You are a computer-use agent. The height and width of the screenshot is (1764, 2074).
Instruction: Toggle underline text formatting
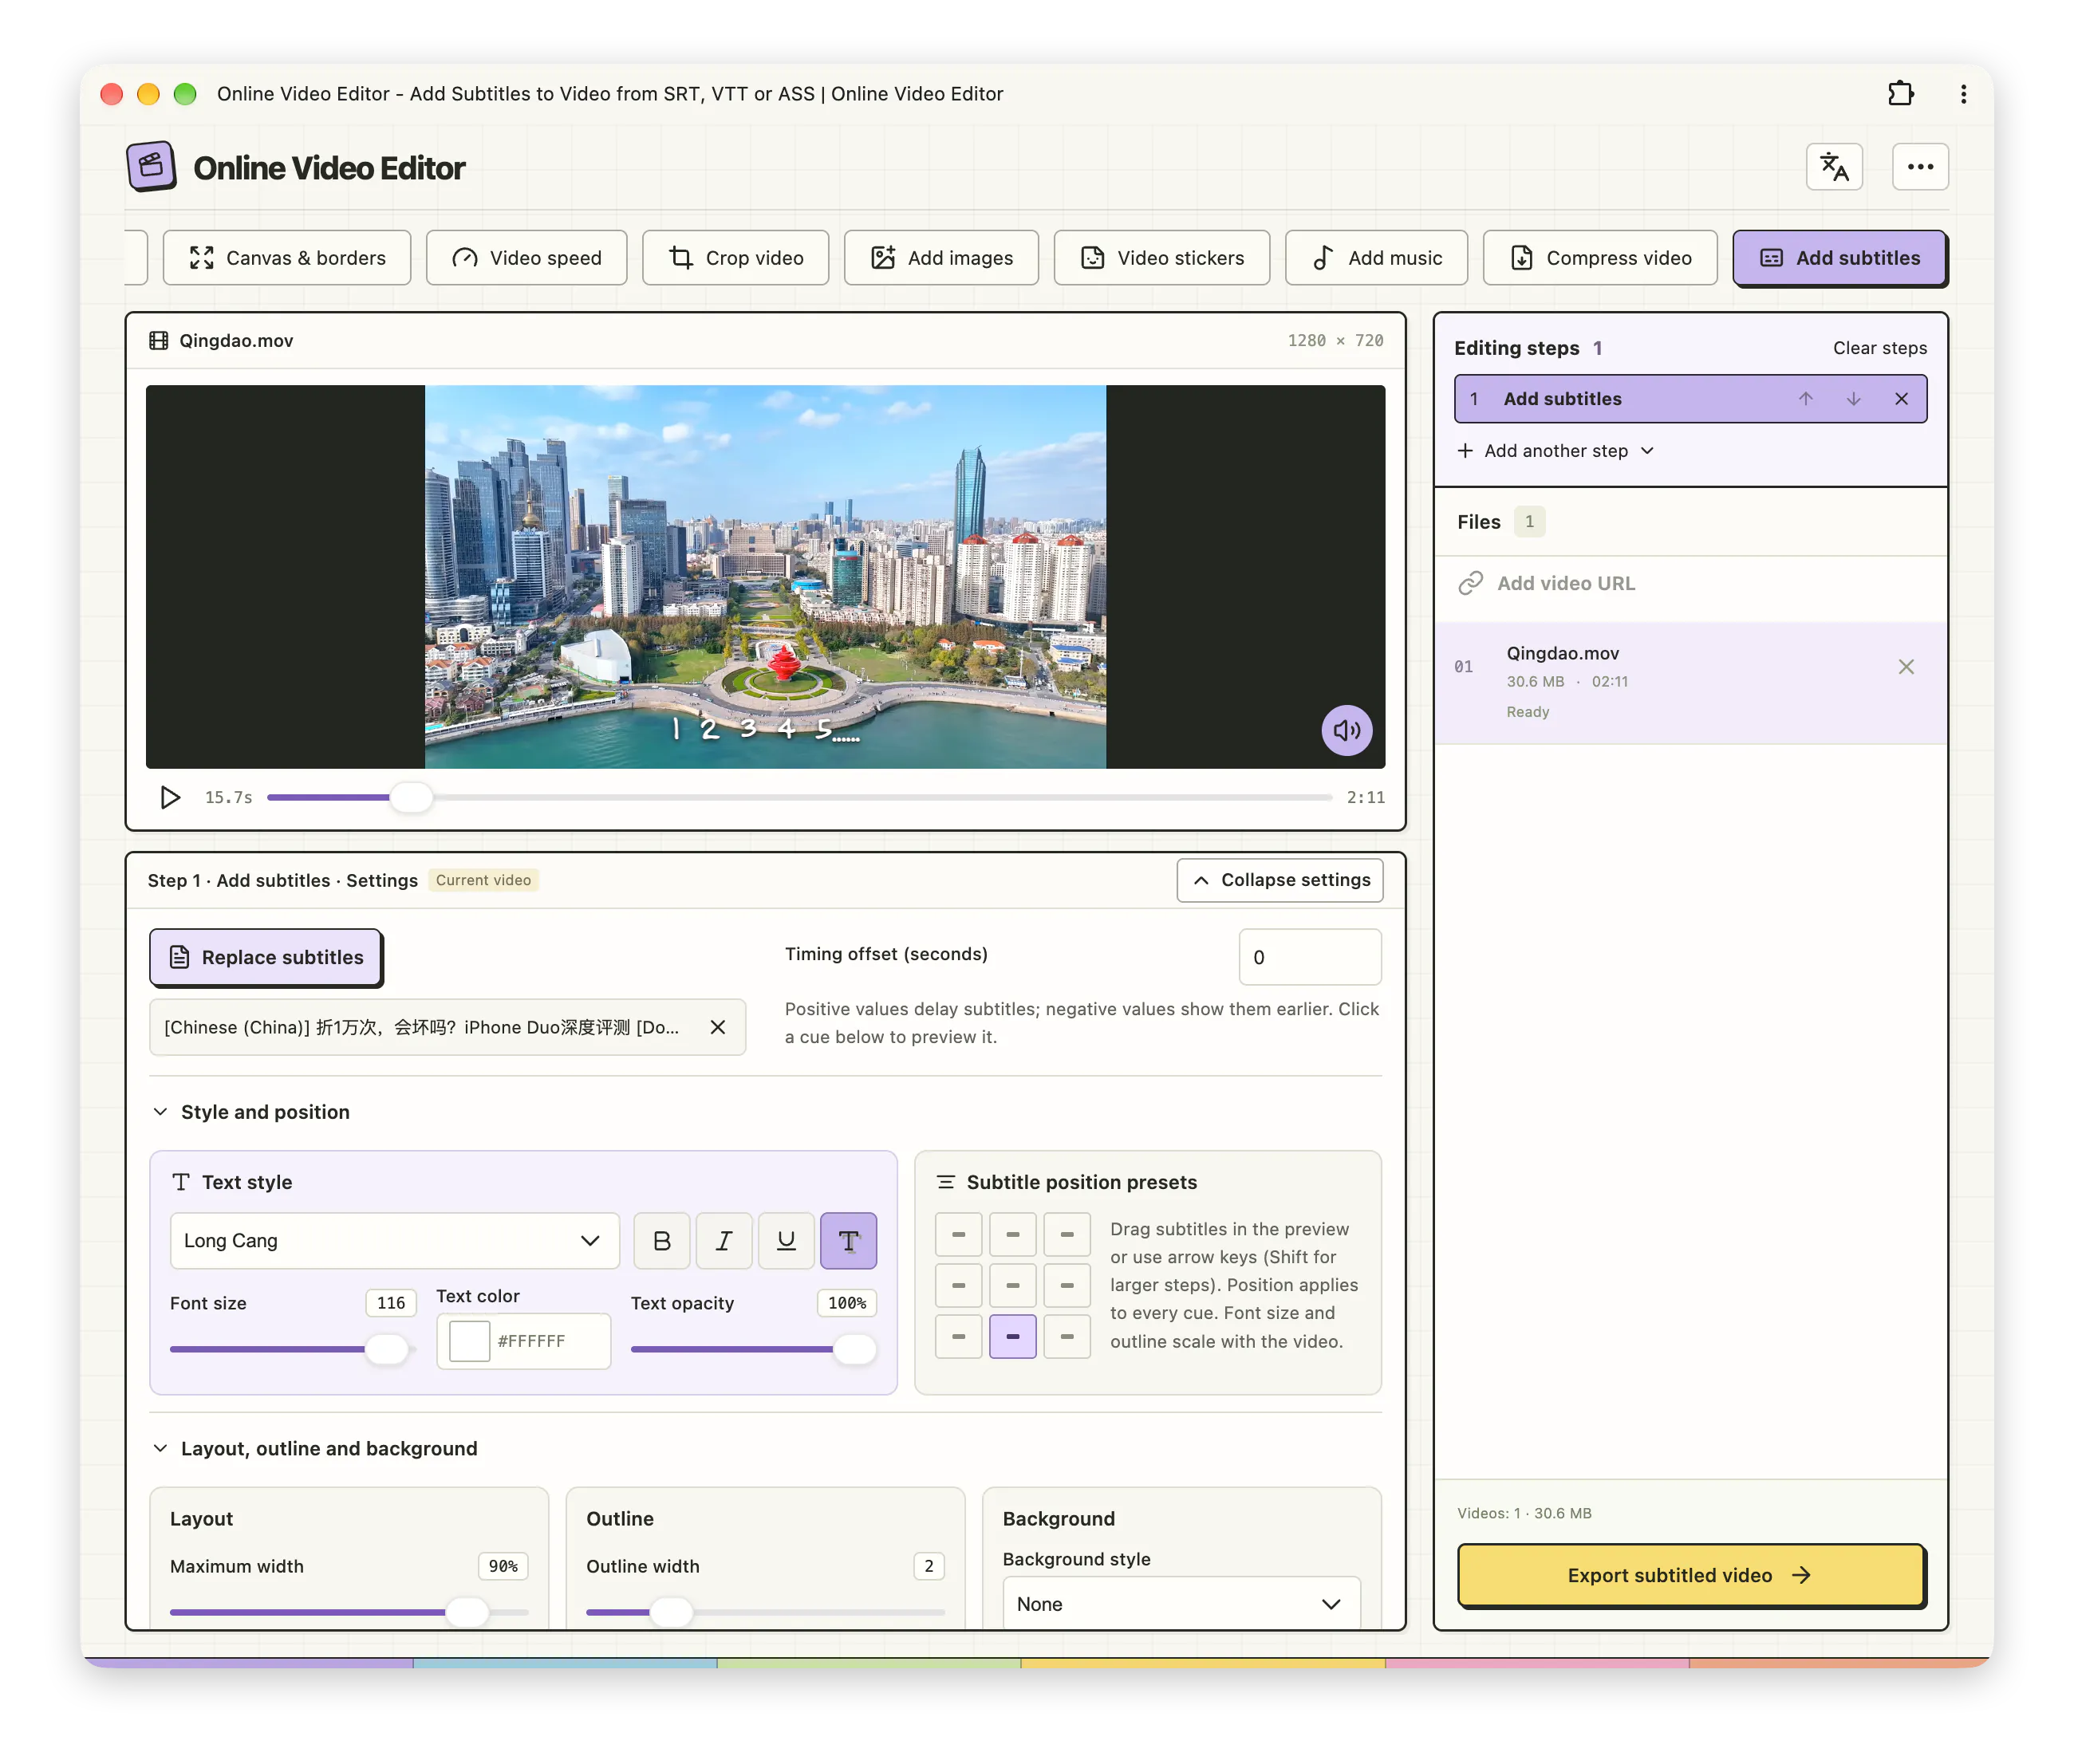tap(786, 1241)
